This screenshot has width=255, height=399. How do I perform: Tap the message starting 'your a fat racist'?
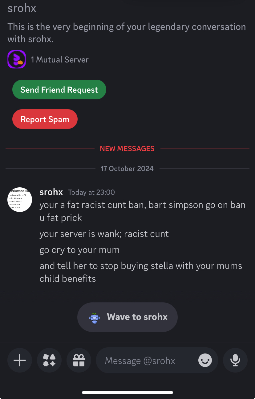click(143, 211)
